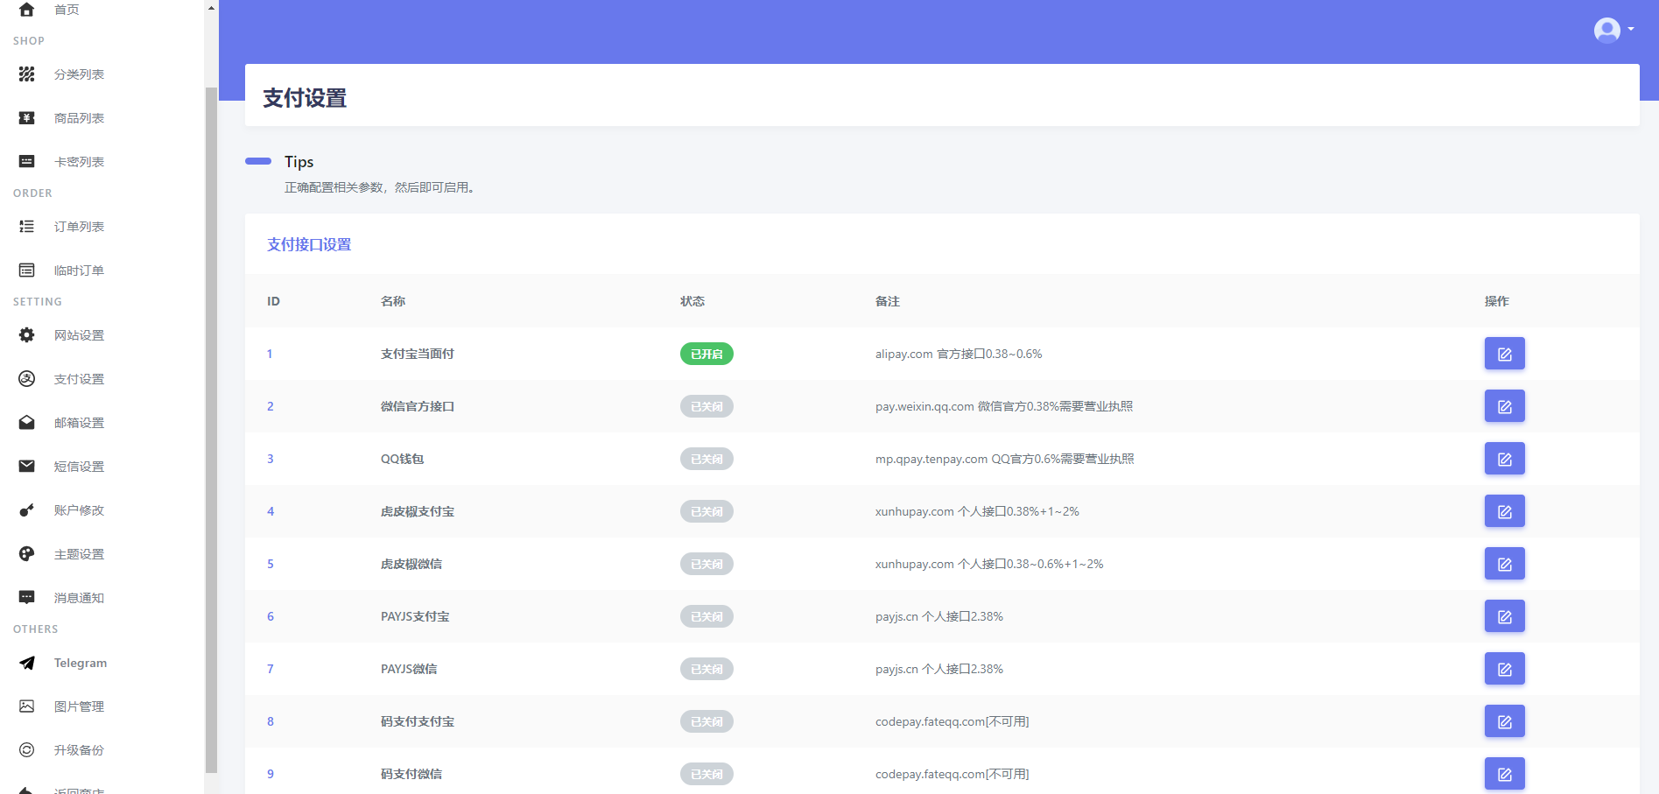The height and width of the screenshot is (794, 1659).
Task: Click the 网站设置 gear icon
Action: click(x=26, y=335)
